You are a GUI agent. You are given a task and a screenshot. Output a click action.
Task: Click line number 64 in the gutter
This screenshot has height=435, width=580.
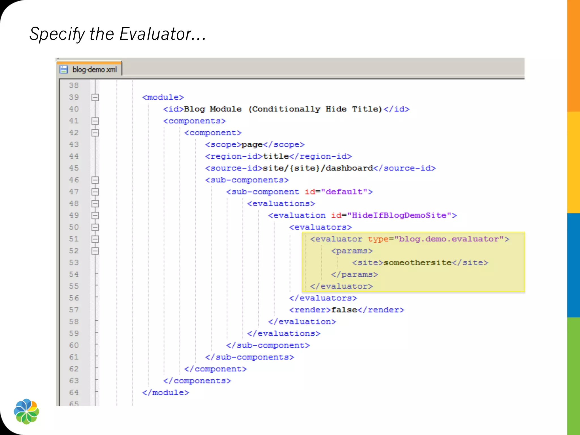click(74, 393)
